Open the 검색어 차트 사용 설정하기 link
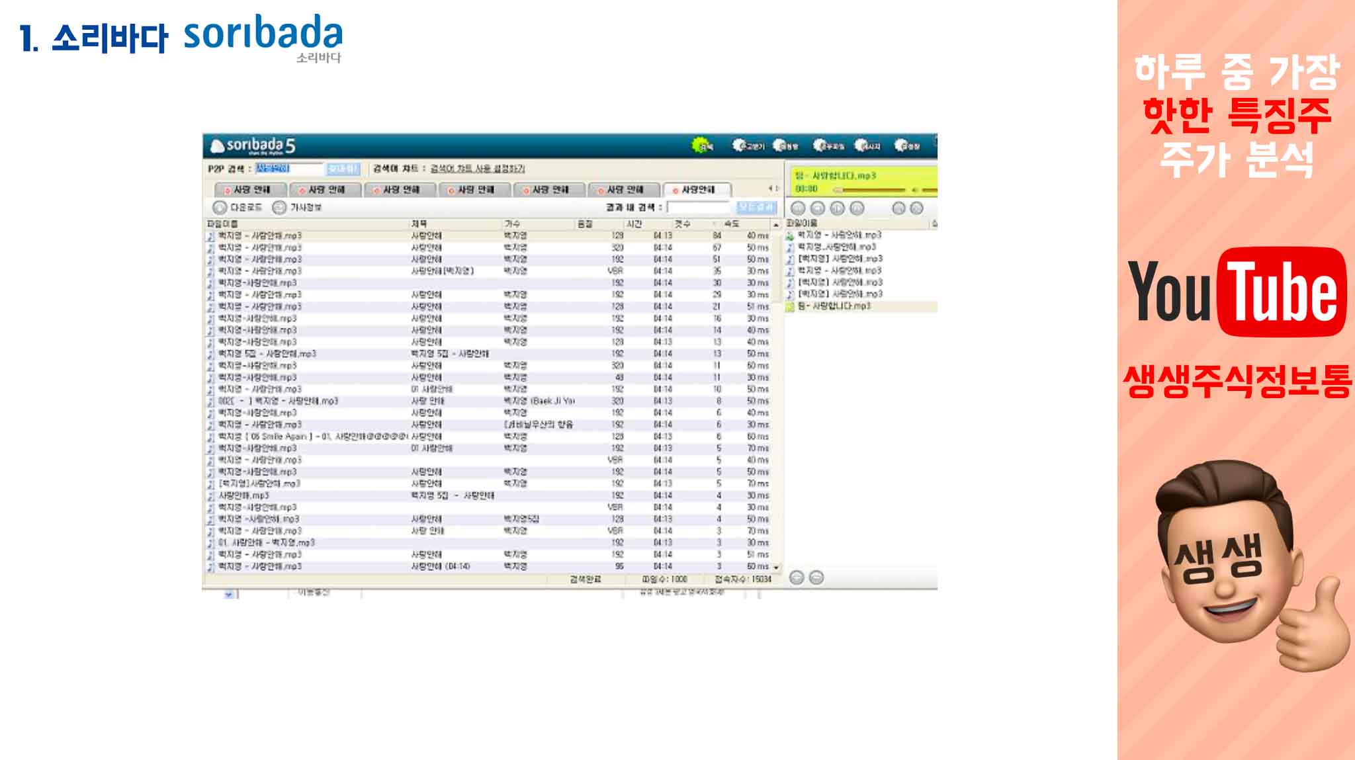 [477, 169]
